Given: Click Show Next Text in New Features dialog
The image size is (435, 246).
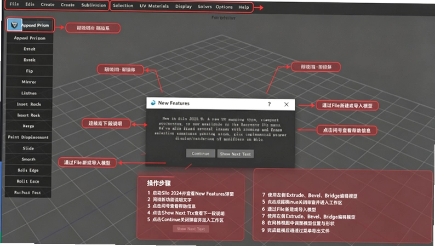Looking at the screenshot, I should tap(235, 154).
